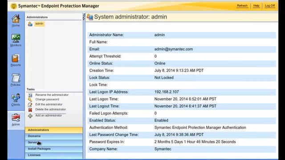
Task: Click the Attempt Threshold label
Action: point(105,56)
